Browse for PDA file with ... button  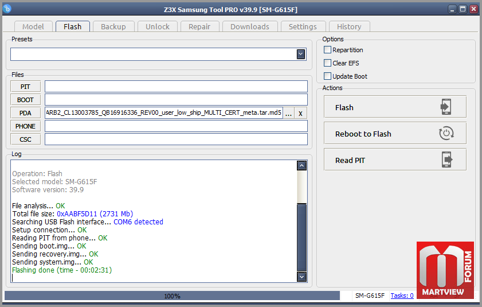pyautogui.click(x=289, y=113)
